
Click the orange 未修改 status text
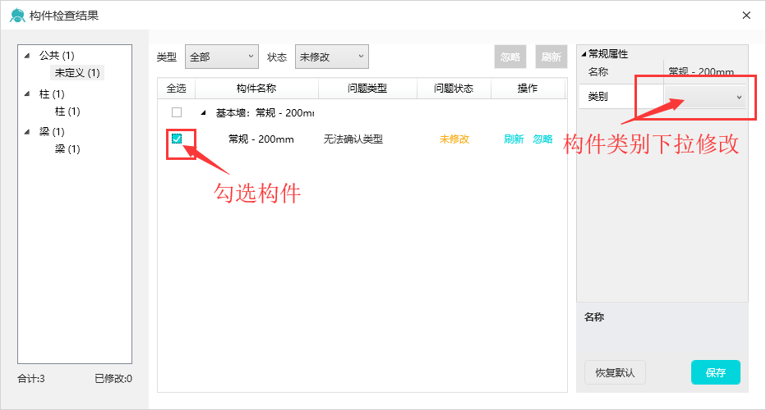(455, 139)
